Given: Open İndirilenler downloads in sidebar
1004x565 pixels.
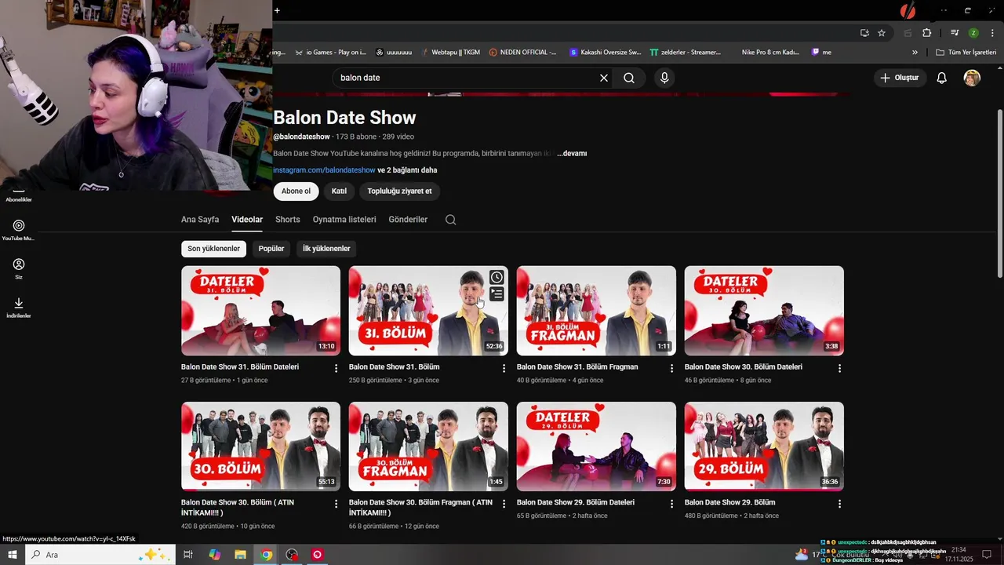Looking at the screenshot, I should pos(19,307).
